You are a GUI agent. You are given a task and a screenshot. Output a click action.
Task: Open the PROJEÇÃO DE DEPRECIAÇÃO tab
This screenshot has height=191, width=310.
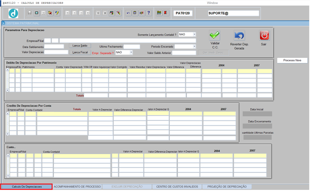point(227,187)
